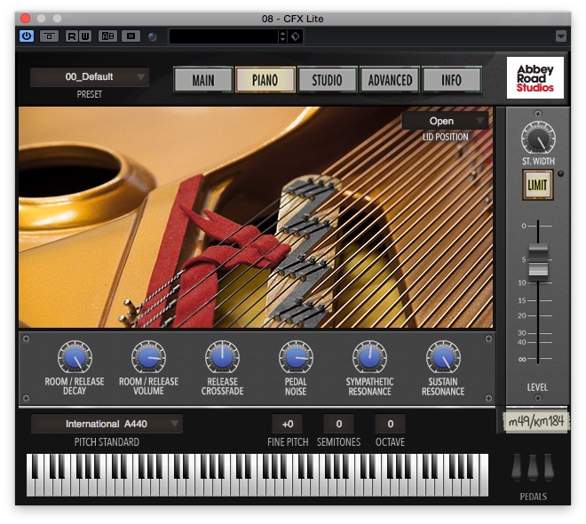586x524 pixels.
Task: Click the on-screen piano keyboard
Action: [x=257, y=475]
